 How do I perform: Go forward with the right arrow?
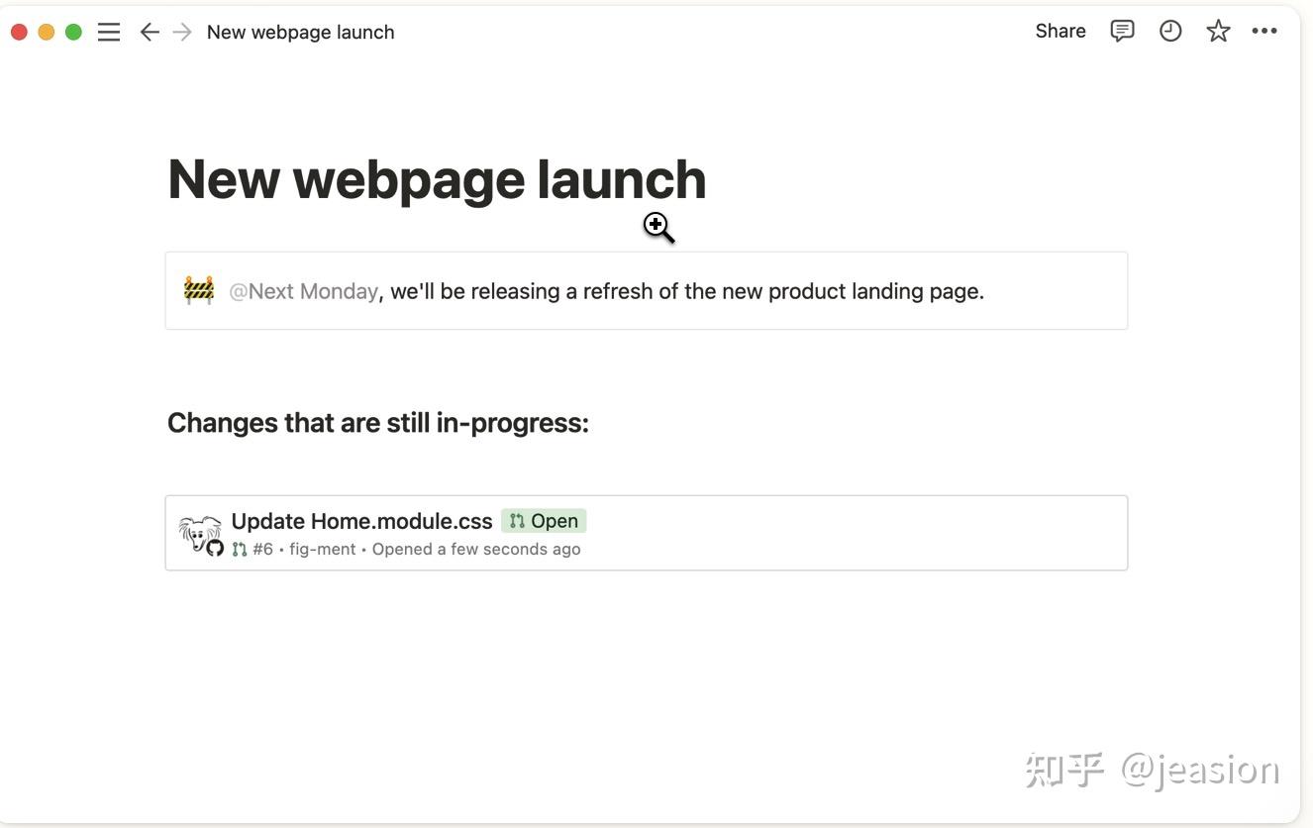tap(182, 33)
